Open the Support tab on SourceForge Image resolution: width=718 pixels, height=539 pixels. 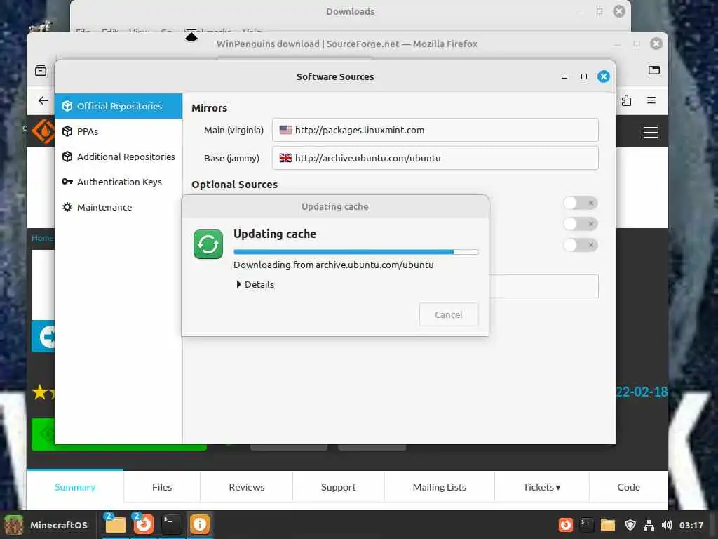point(339,487)
